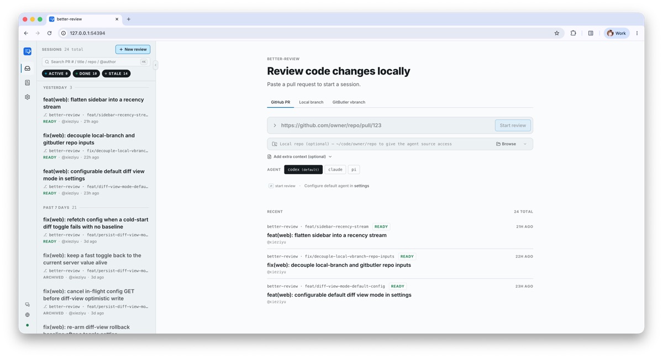Click the globe language icon in left rail

pos(28,315)
